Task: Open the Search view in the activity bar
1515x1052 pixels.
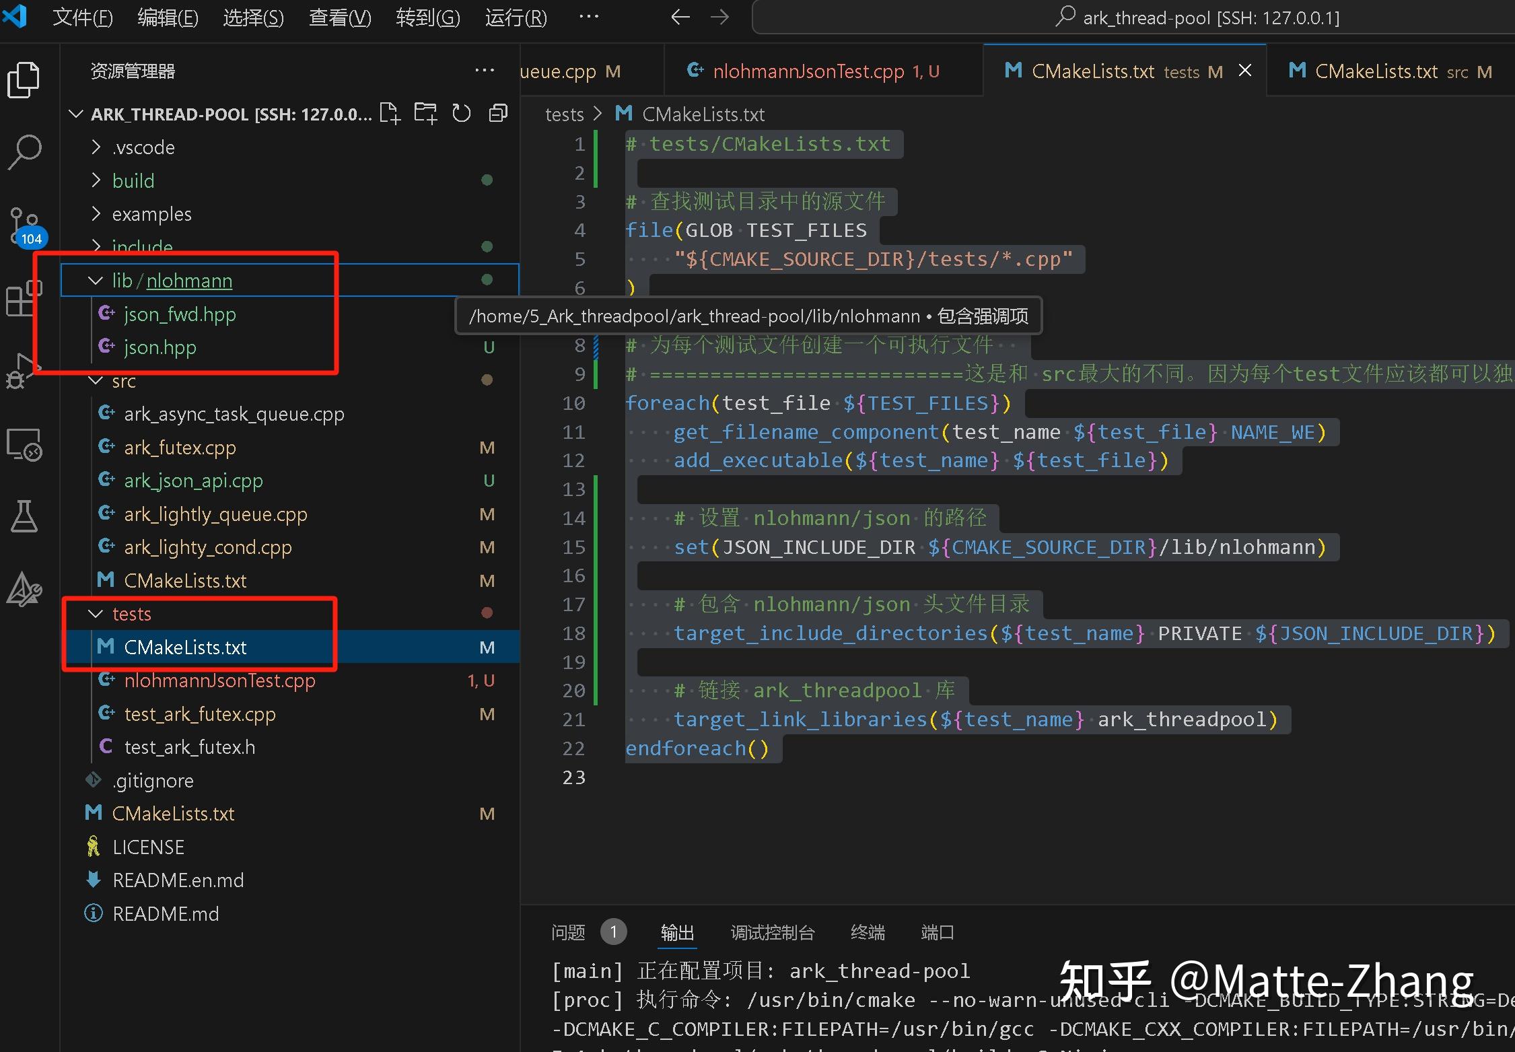Action: pyautogui.click(x=24, y=151)
